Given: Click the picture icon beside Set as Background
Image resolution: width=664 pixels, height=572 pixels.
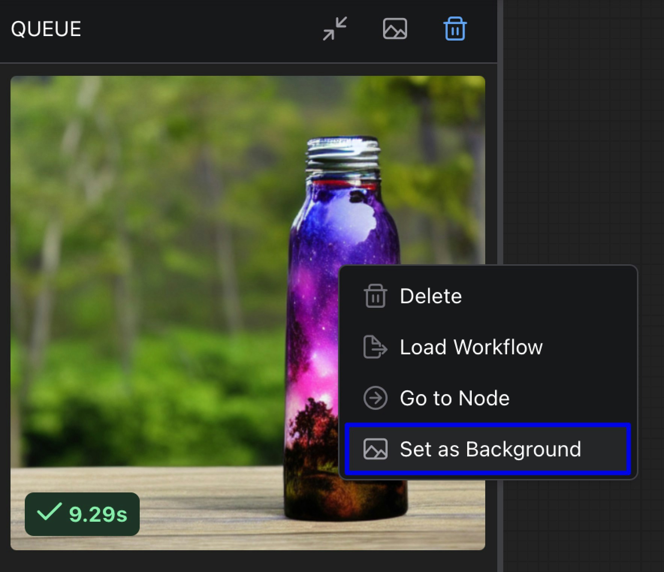Looking at the screenshot, I should [x=375, y=450].
